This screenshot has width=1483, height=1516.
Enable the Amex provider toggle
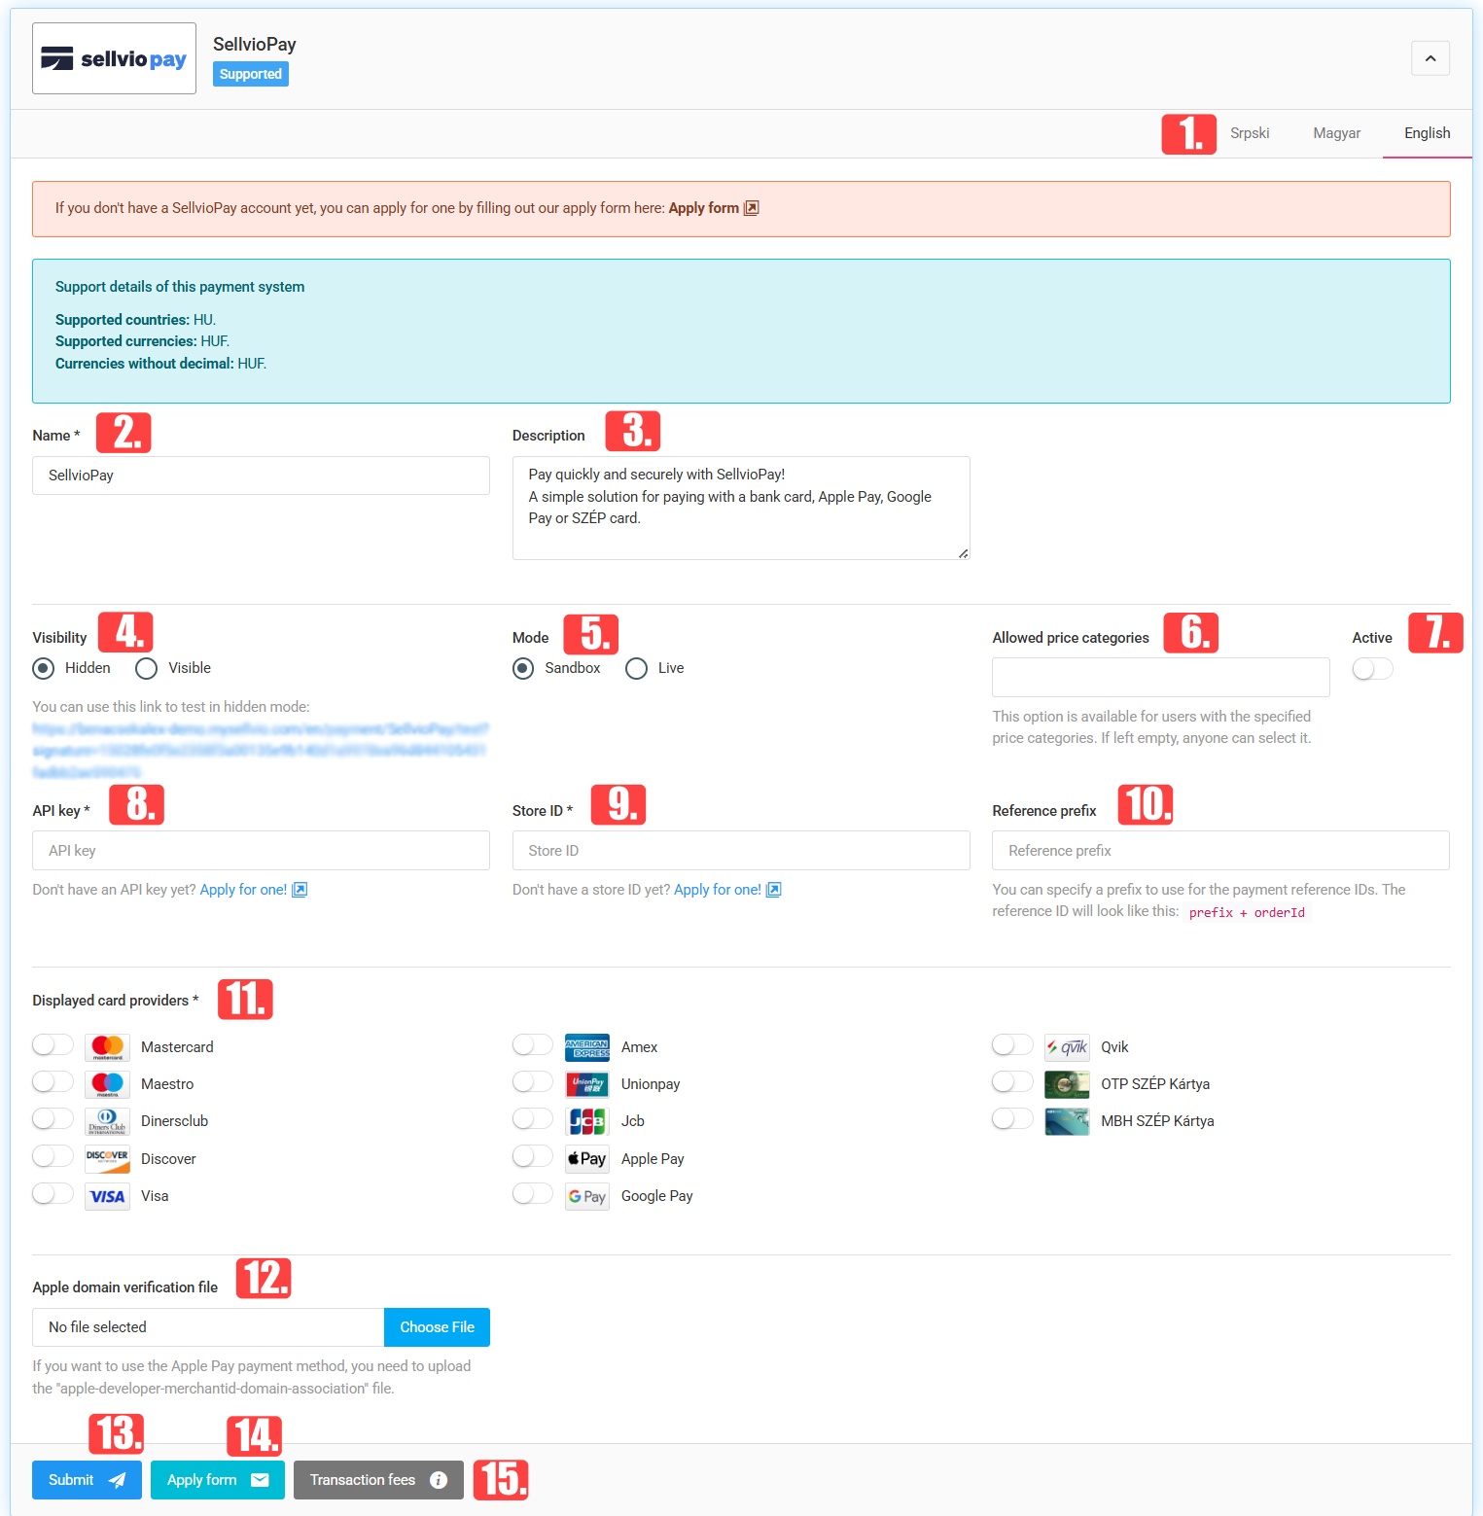coord(533,1044)
